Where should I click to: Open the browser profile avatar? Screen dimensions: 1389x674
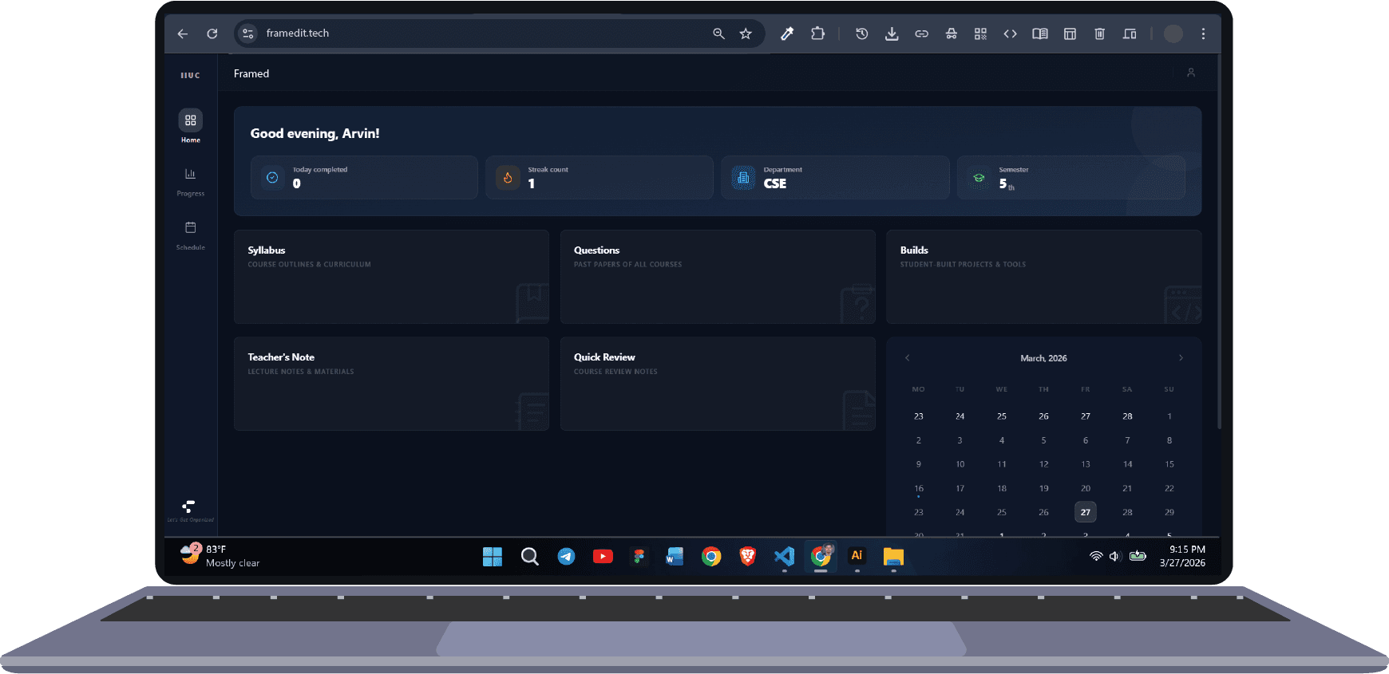point(1173,34)
